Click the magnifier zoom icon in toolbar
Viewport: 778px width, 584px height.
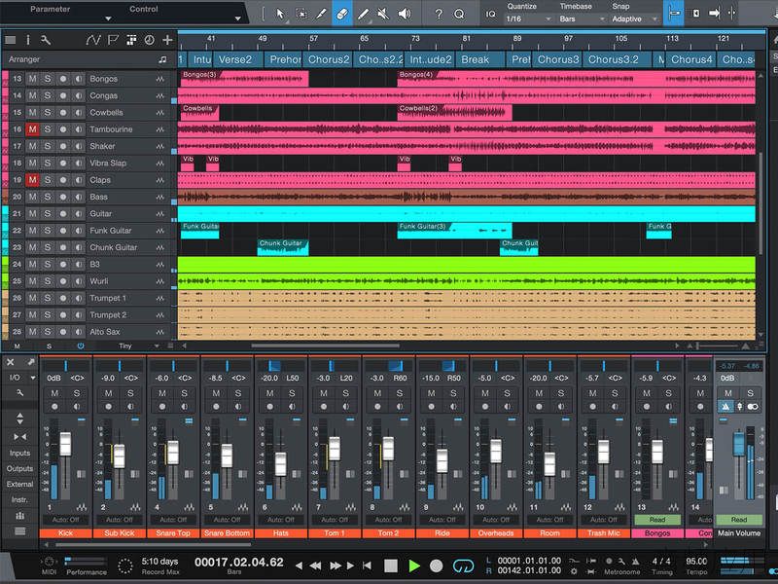[x=459, y=14]
